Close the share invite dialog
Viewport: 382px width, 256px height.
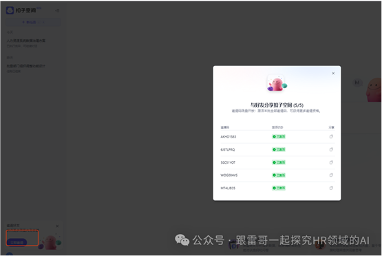tap(333, 74)
